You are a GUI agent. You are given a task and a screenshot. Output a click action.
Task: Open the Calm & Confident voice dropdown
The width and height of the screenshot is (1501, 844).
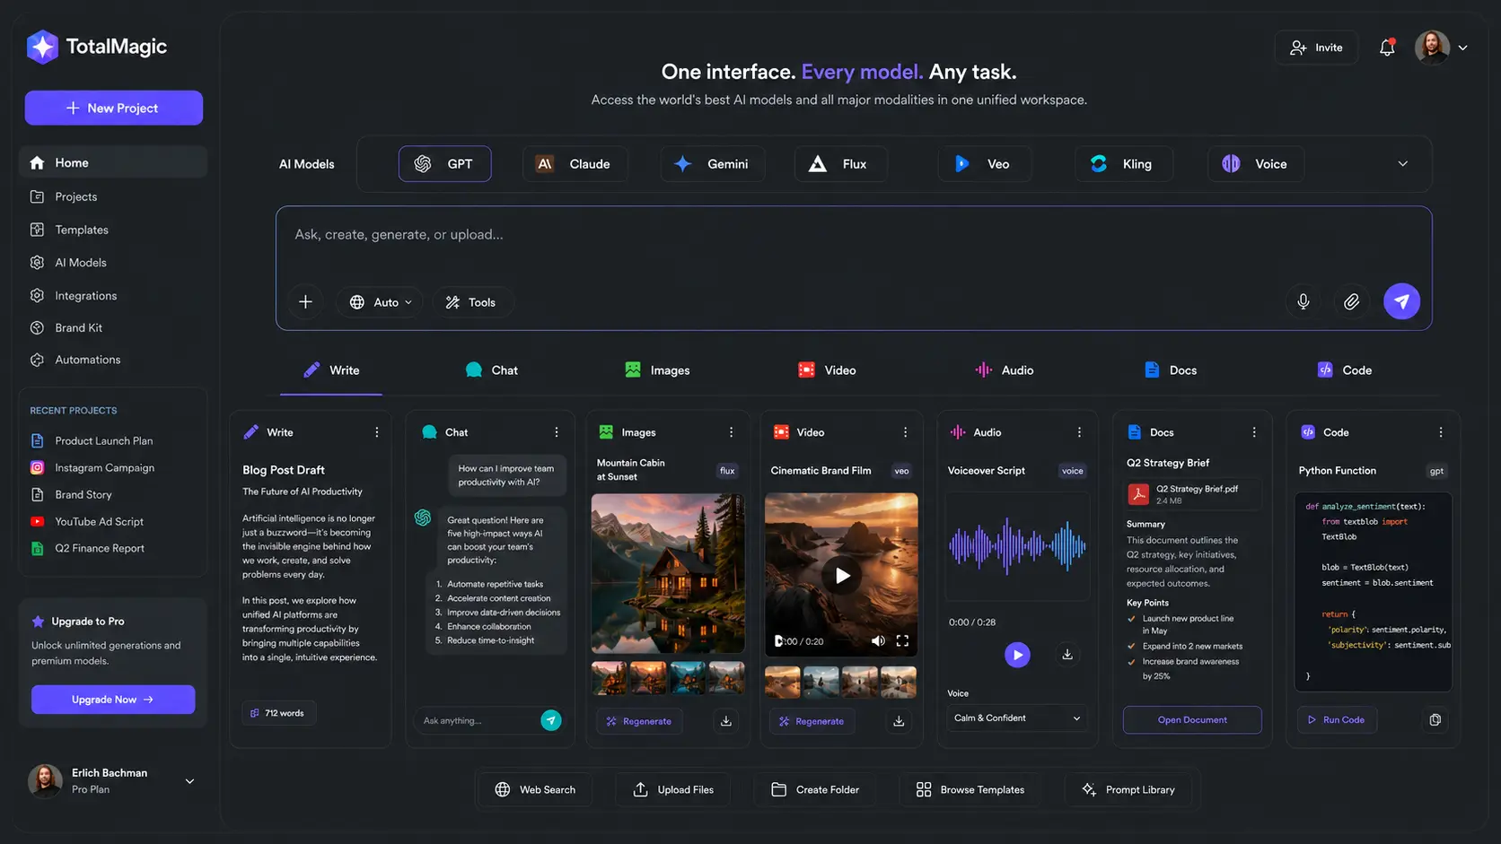coord(1017,718)
